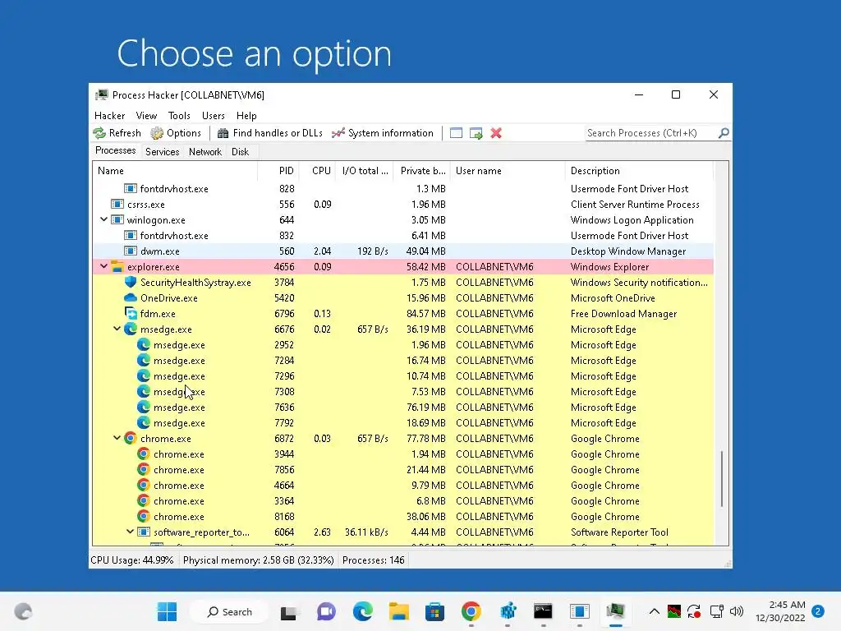
Task: Select chrome.exe with PID 3944
Action: (403, 454)
